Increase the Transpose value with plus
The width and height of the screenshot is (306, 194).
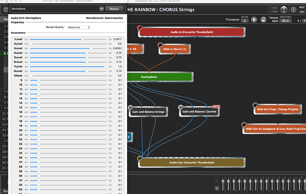pyautogui.click(x=247, y=17)
